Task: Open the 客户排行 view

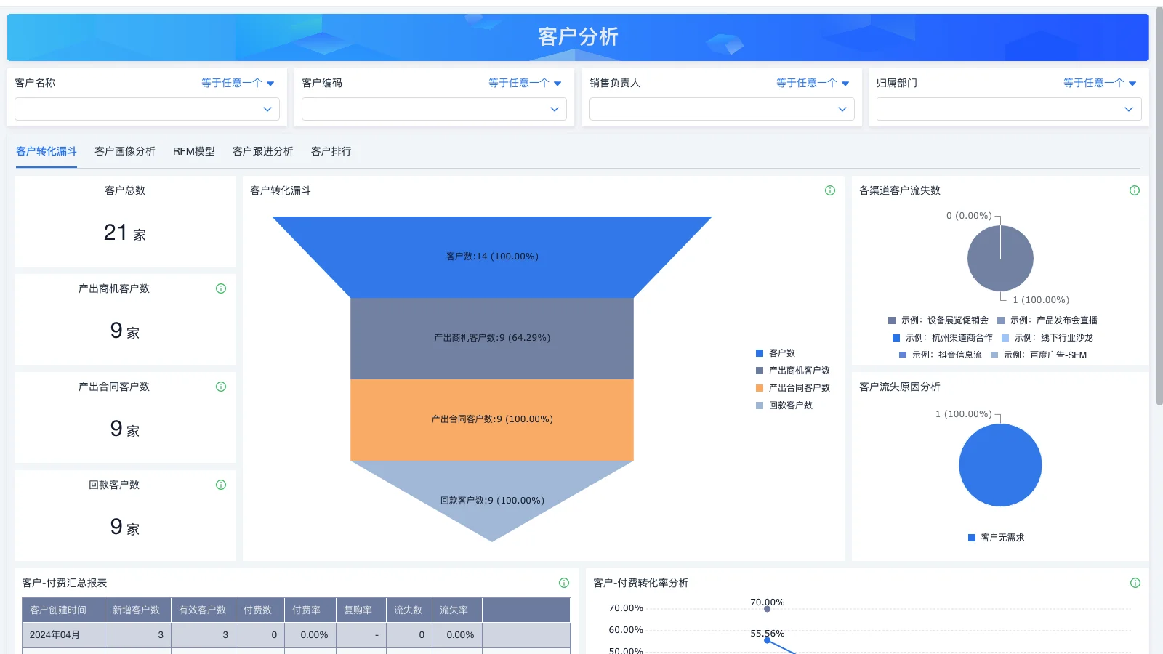Action: 330,151
